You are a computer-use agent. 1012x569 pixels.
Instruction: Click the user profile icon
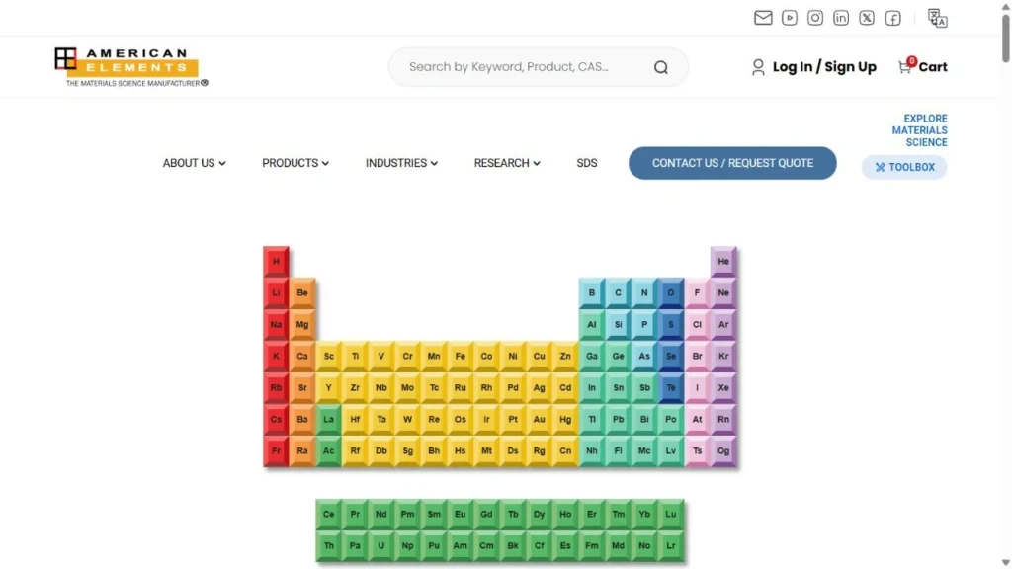(x=758, y=67)
